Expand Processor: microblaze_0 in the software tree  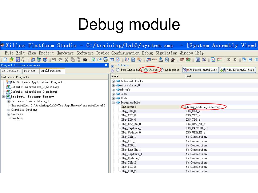9,102
